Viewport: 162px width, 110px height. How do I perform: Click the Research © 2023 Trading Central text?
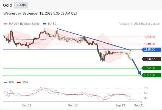[139, 24]
